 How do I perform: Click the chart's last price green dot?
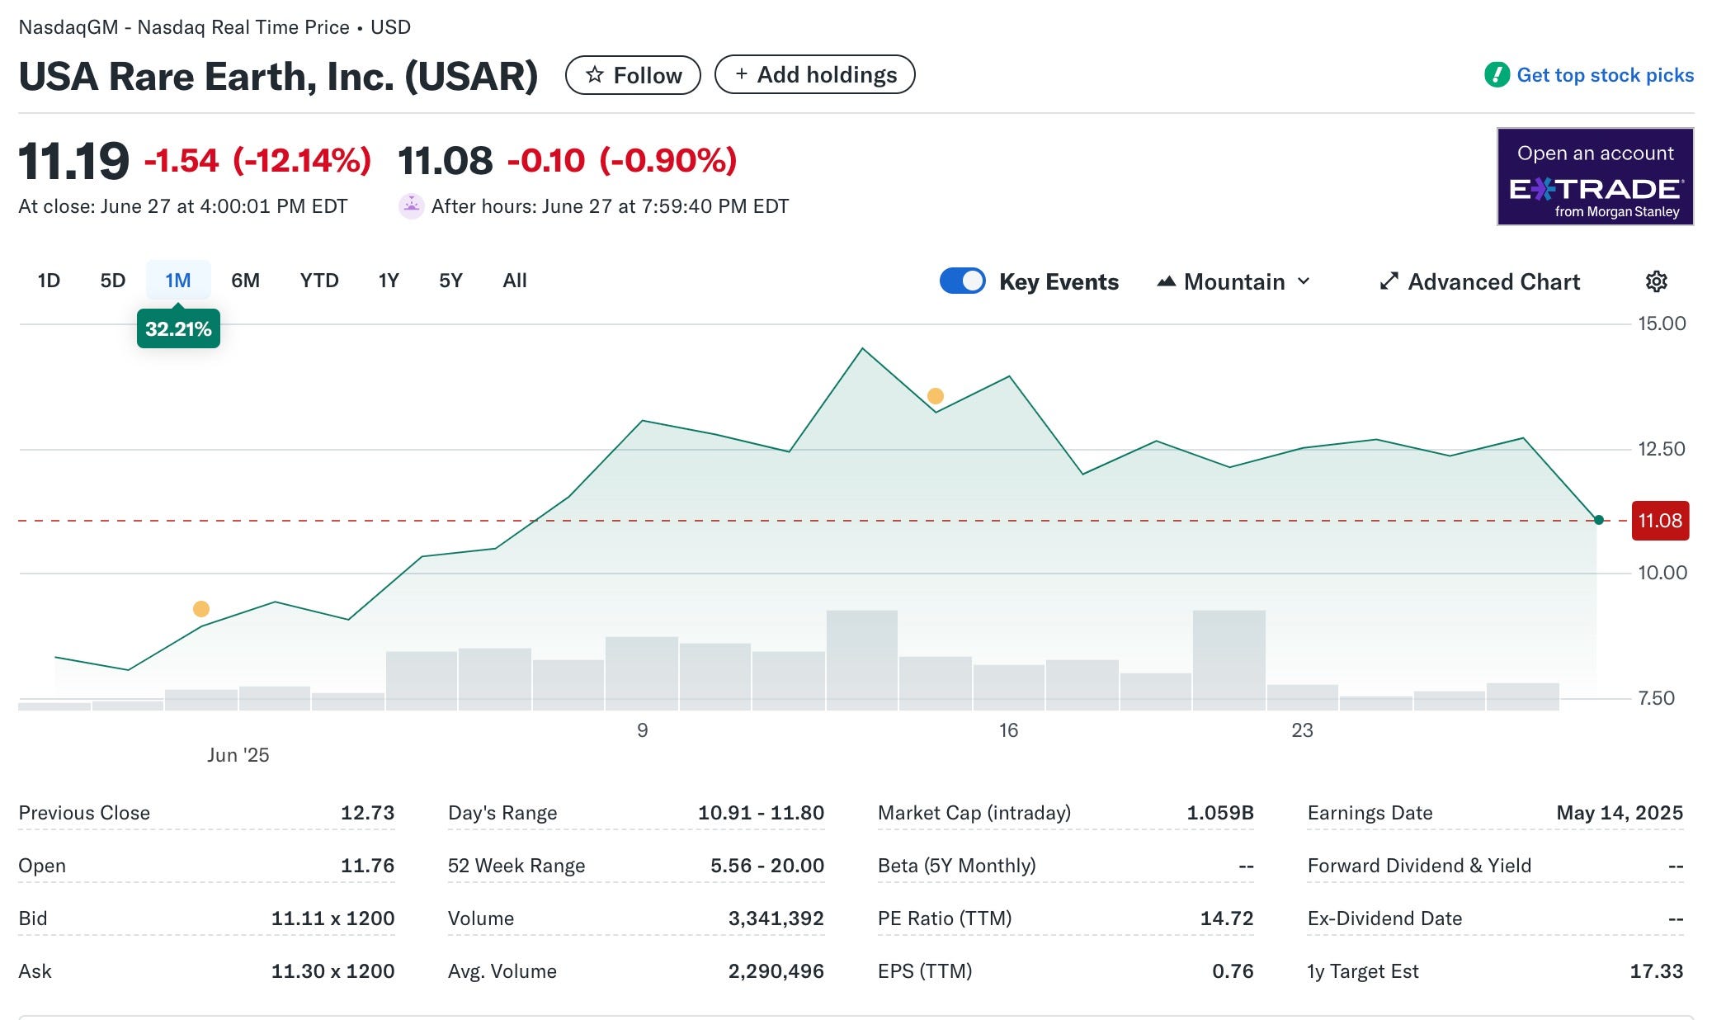[1599, 520]
